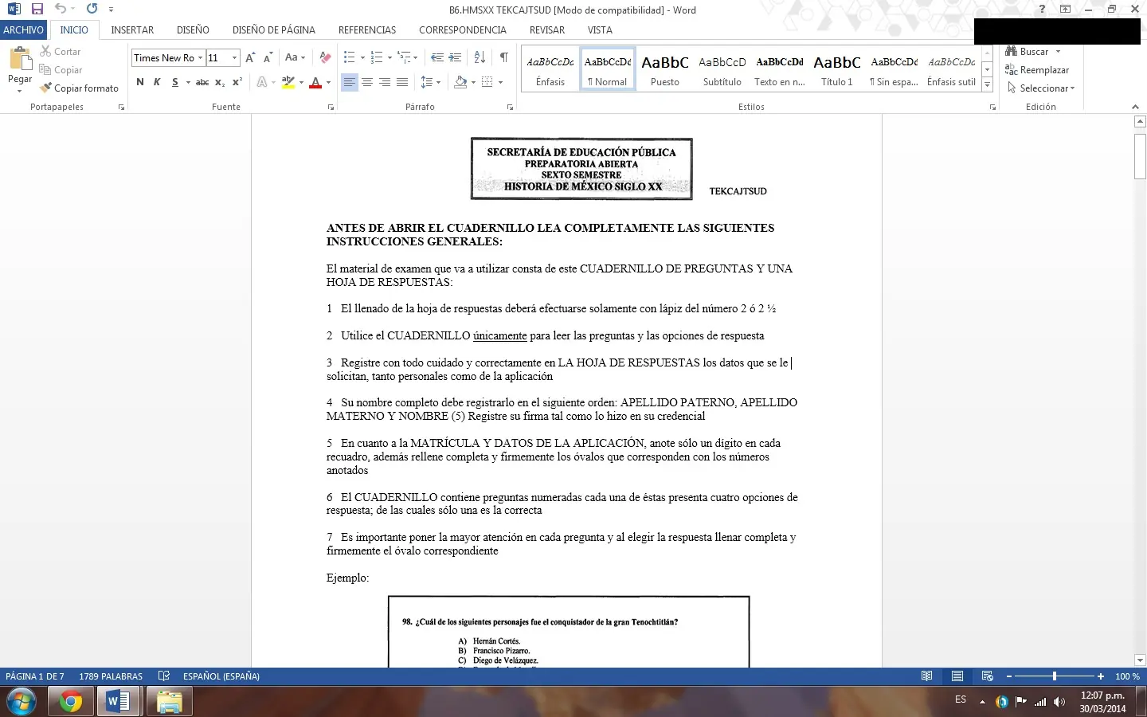The image size is (1147, 717).
Task: Justify paragraph text
Action: pyautogui.click(x=402, y=82)
